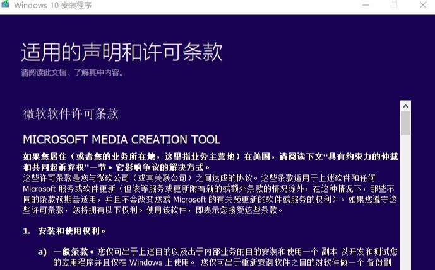435x270 pixels.
Task: Click the Windows 10 安装程序 title text
Action: click(52, 5)
